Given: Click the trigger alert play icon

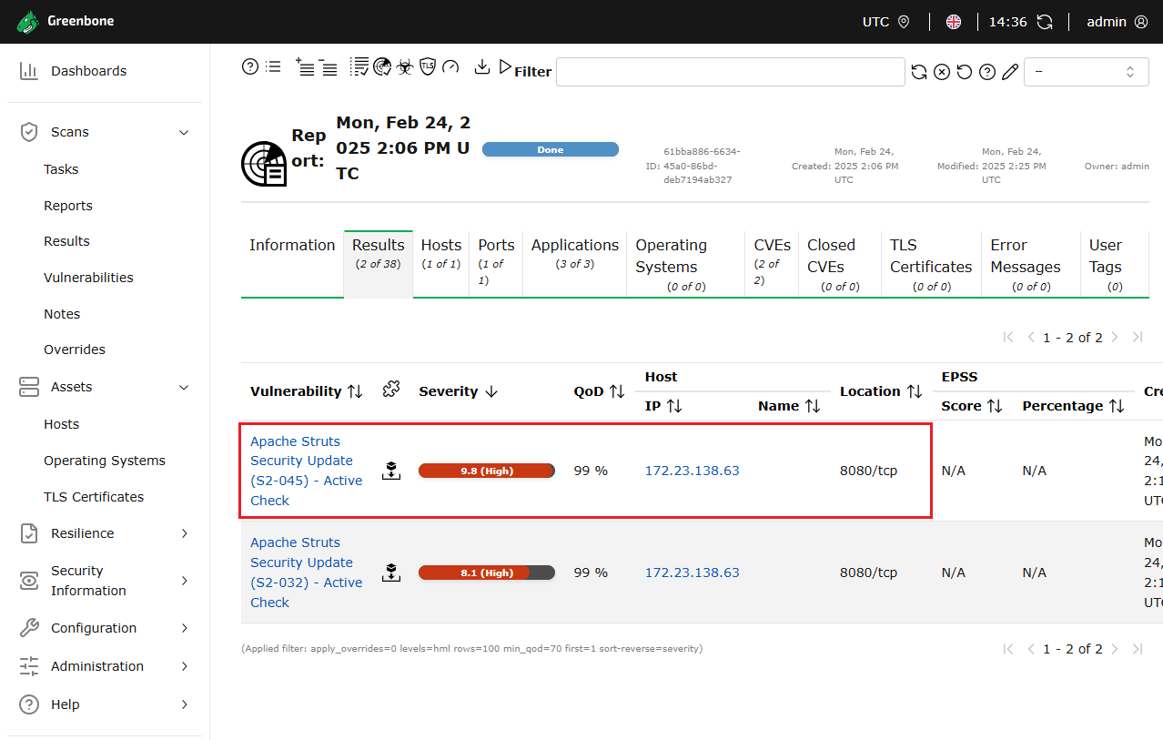Looking at the screenshot, I should 505,66.
